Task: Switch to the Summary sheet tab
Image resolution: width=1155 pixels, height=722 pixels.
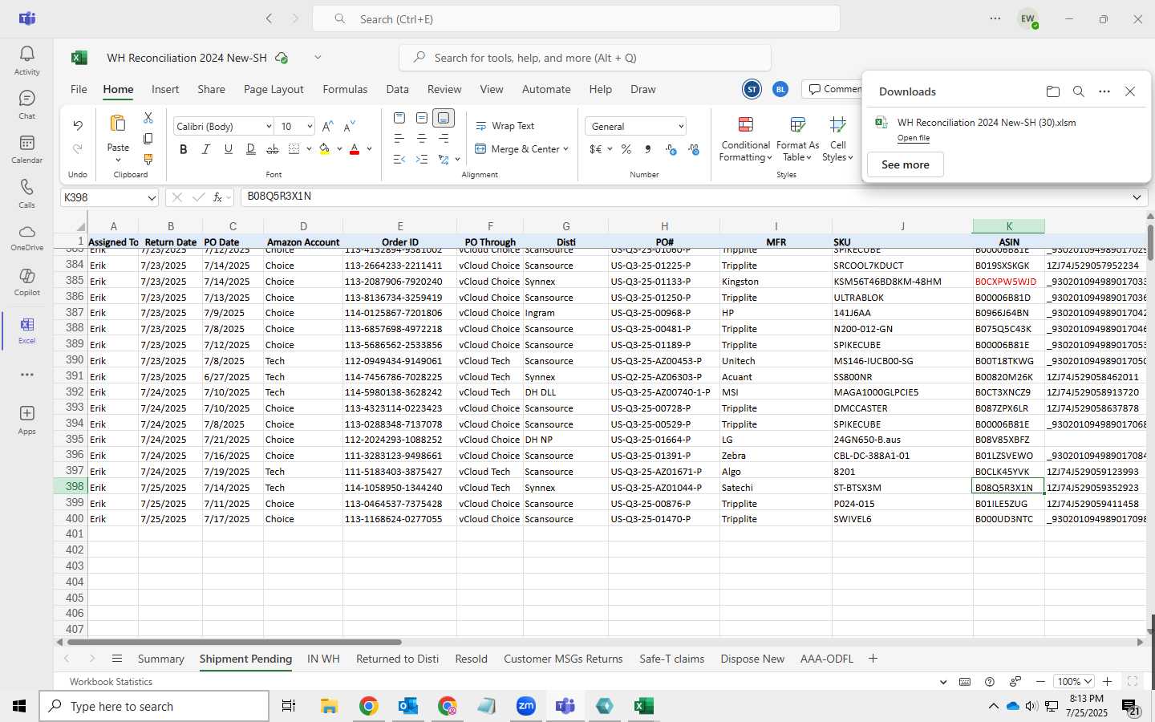Action: [160, 659]
